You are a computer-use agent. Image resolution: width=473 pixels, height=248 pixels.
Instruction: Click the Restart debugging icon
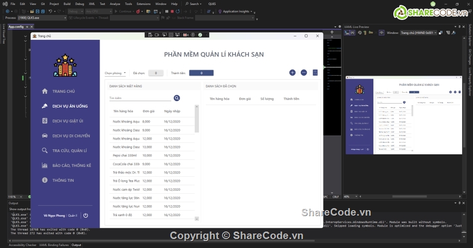[x=178, y=11]
